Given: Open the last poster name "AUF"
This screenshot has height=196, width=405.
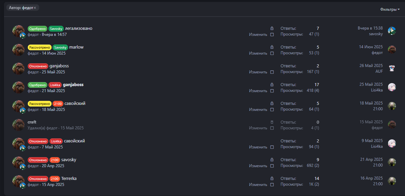Looking at the screenshot, I should 379,71.
